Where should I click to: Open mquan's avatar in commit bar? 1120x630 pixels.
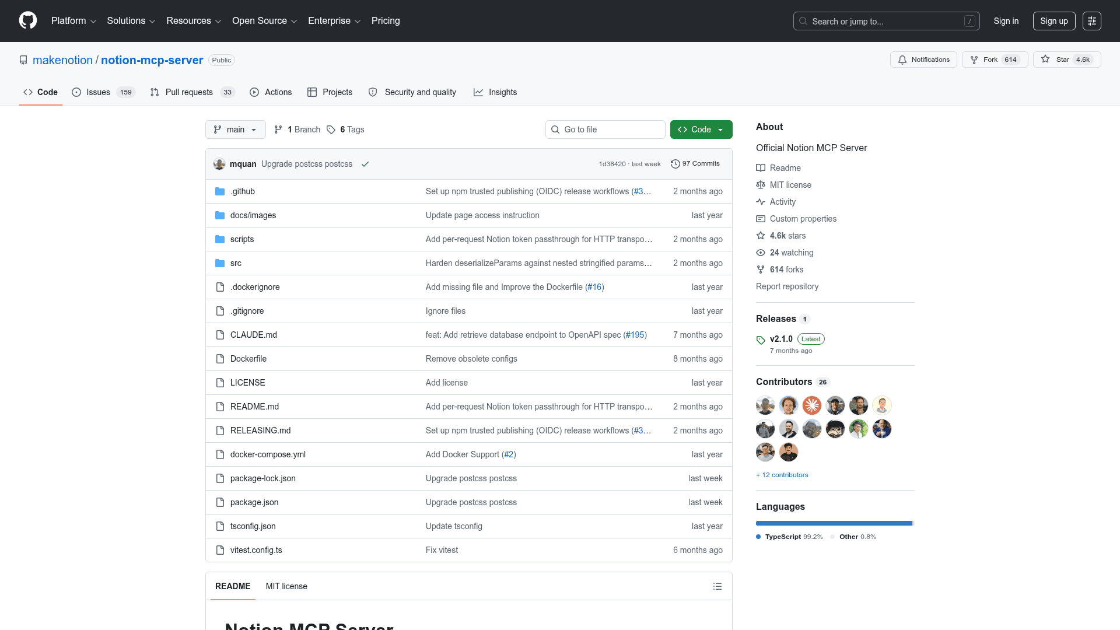[x=219, y=164]
